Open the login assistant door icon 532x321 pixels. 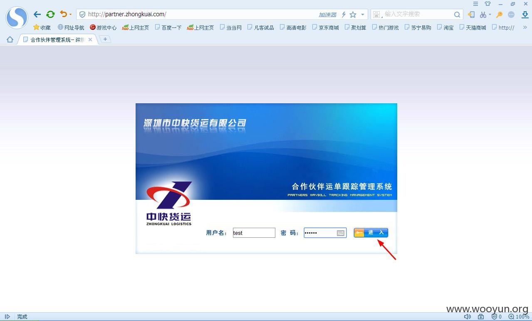point(471,15)
